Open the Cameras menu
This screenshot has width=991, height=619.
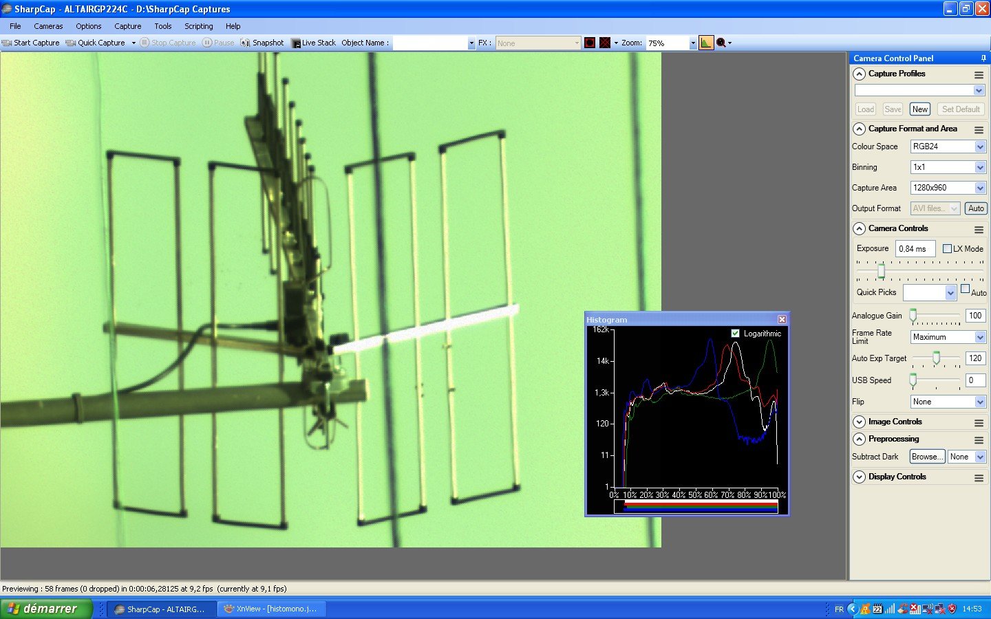[48, 26]
